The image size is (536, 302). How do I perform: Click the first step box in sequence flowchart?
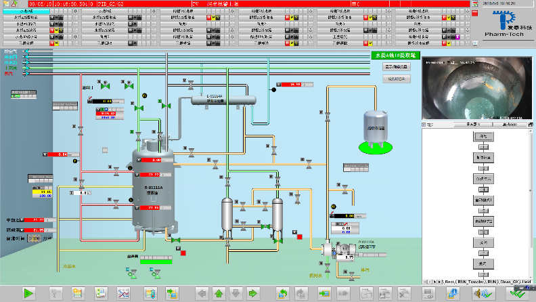tap(483, 136)
